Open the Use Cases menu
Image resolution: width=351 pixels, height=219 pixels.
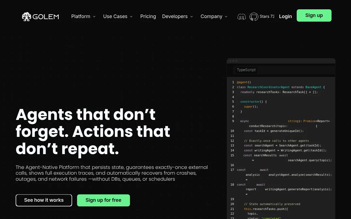(115, 16)
